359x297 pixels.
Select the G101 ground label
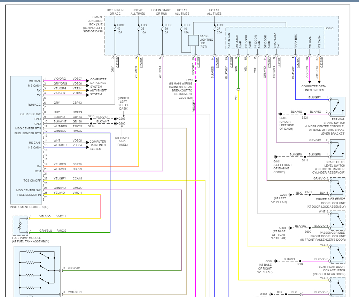(278, 161)
